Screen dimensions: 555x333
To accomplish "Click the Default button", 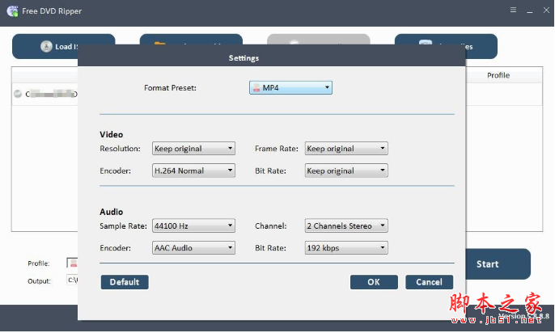I will [125, 282].
